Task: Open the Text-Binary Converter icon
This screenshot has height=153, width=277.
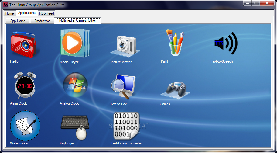Action: (126, 126)
